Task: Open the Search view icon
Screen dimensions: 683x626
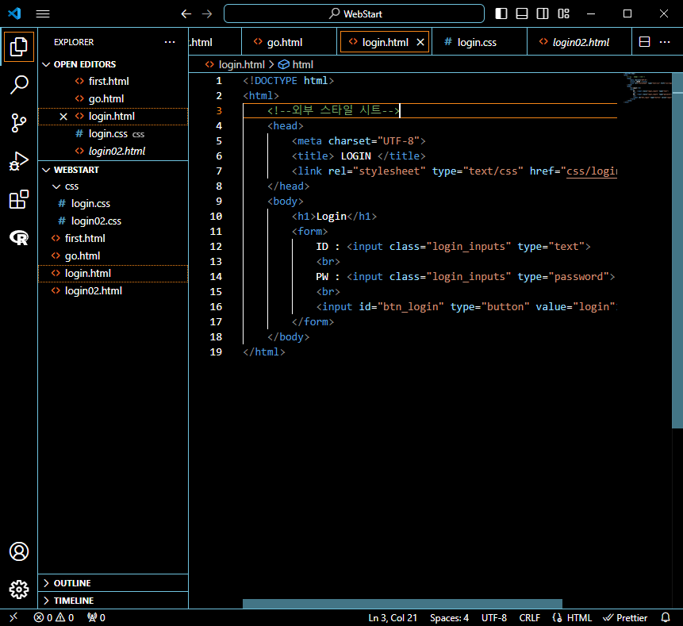Action: point(19,84)
